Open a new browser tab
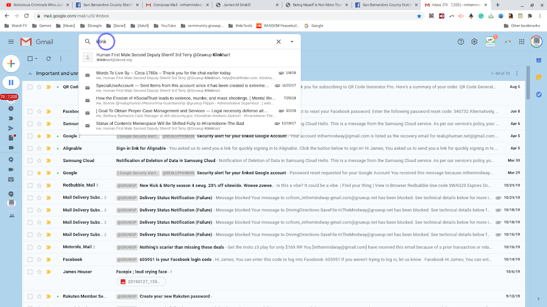547x307 pixels. tap(498, 5)
